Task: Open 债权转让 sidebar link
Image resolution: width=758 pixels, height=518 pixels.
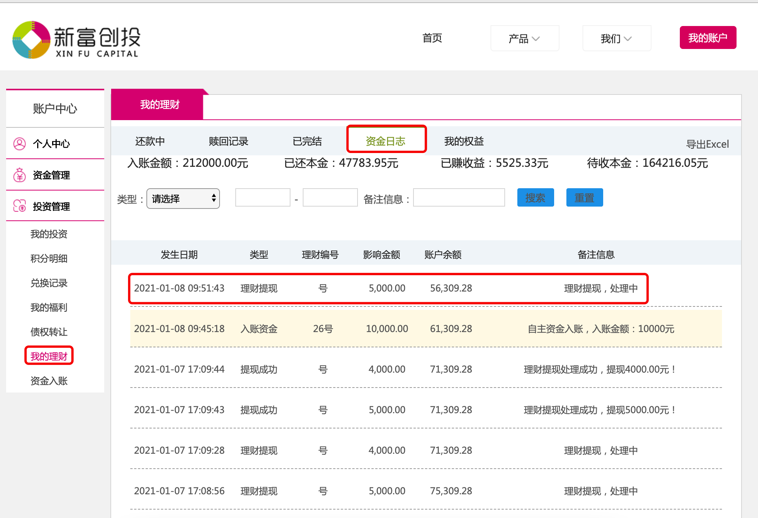Action: tap(49, 332)
